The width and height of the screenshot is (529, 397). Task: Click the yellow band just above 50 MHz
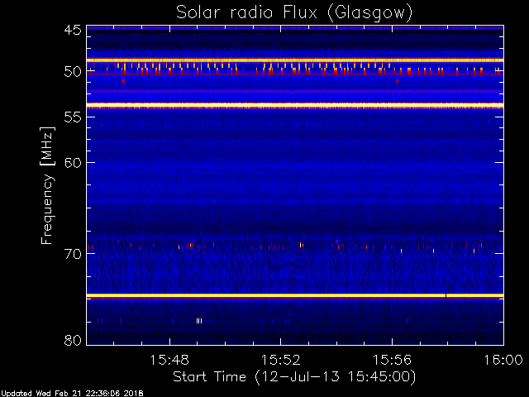[295, 60]
